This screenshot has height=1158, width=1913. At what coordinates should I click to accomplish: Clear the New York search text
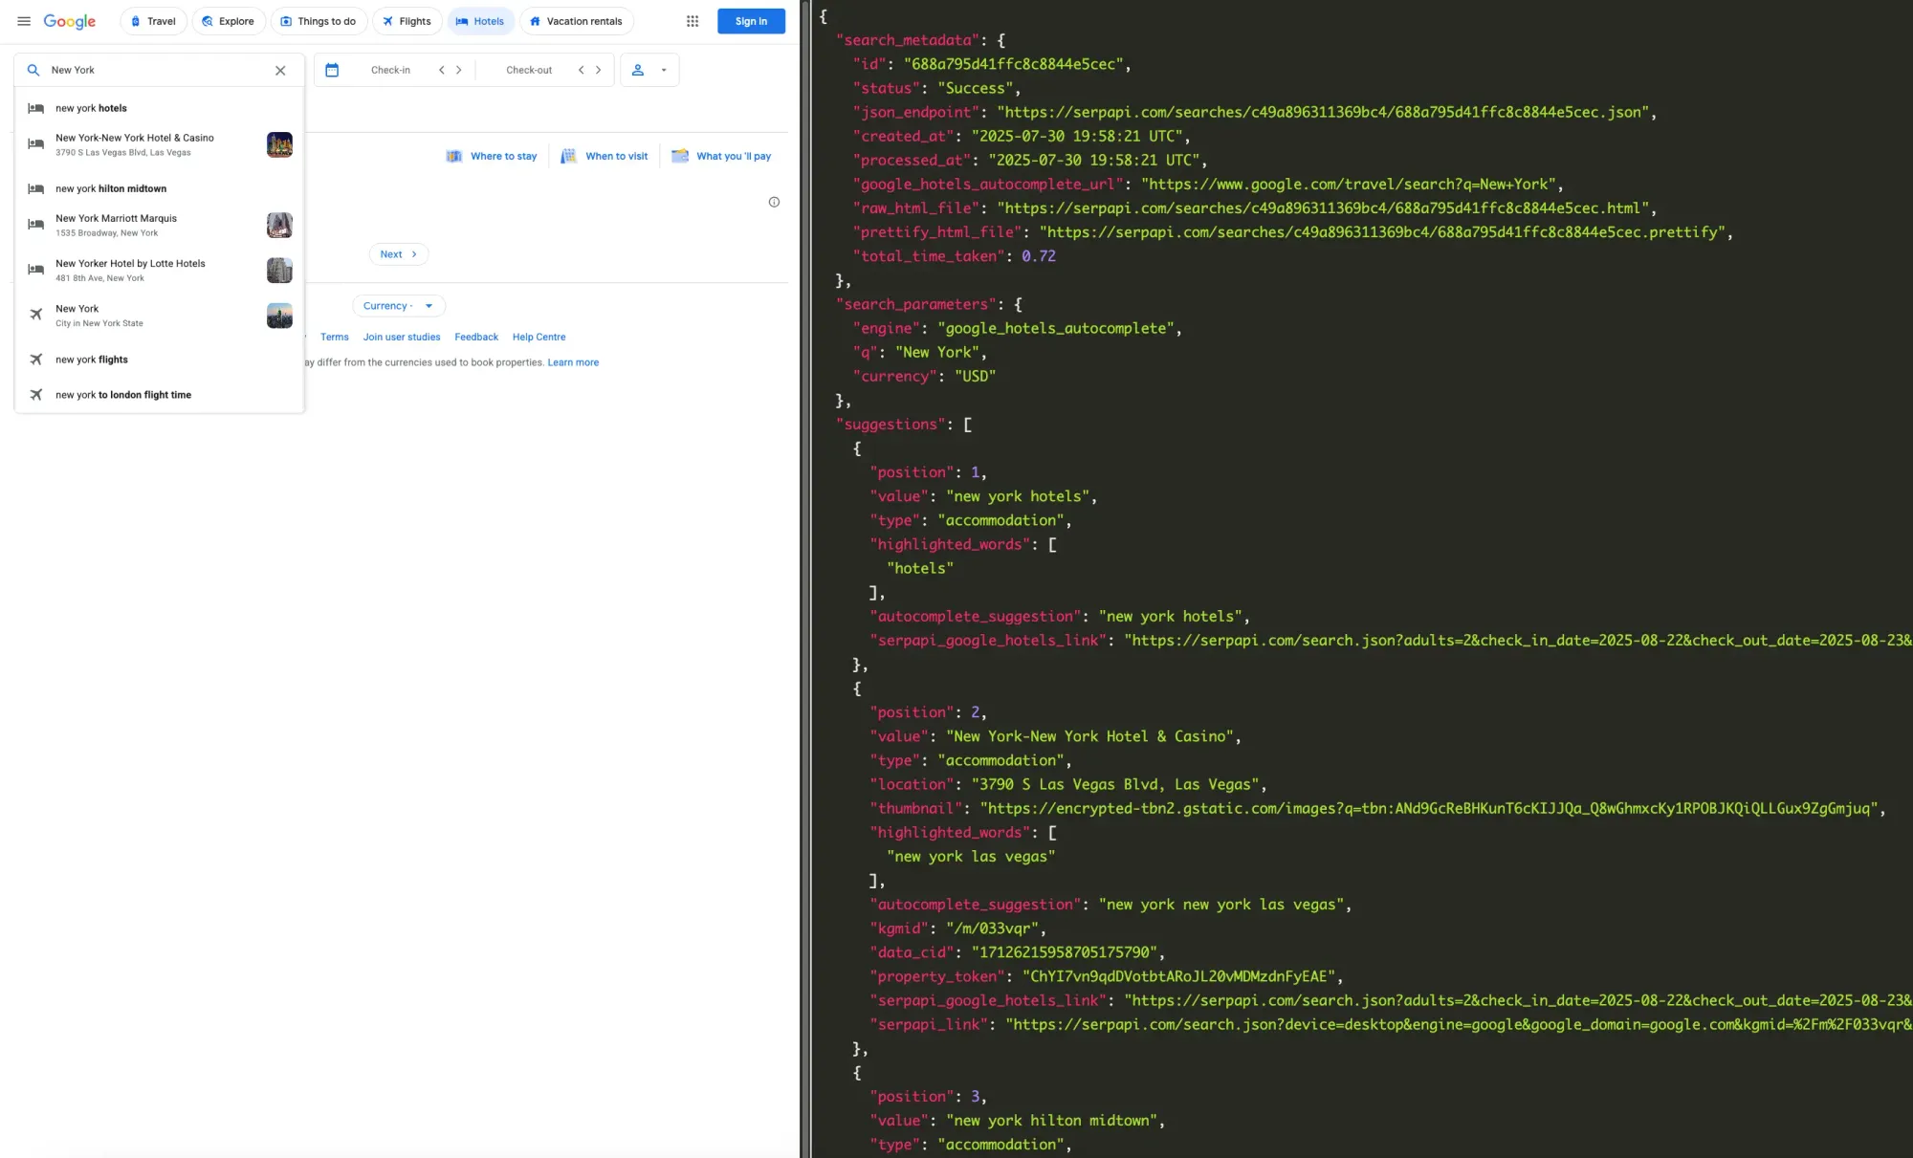(x=280, y=70)
